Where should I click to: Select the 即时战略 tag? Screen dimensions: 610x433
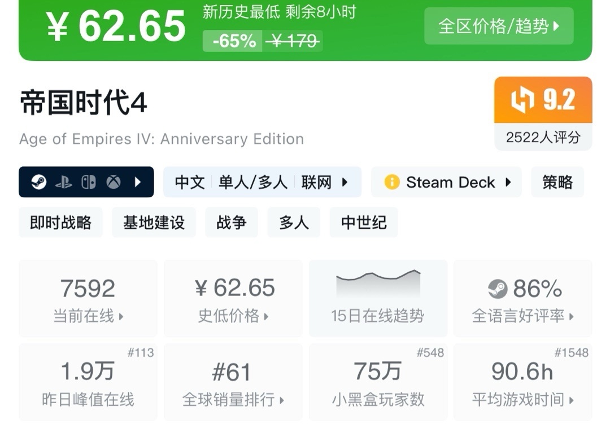tap(60, 222)
